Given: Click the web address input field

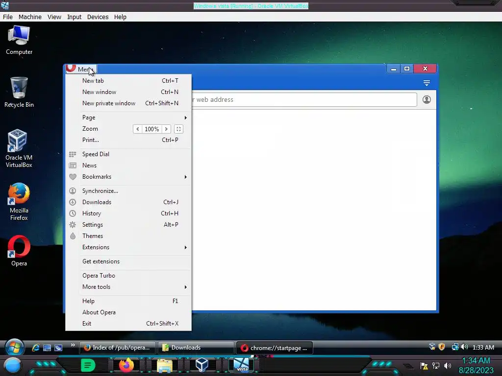Looking at the screenshot, I should [x=304, y=99].
